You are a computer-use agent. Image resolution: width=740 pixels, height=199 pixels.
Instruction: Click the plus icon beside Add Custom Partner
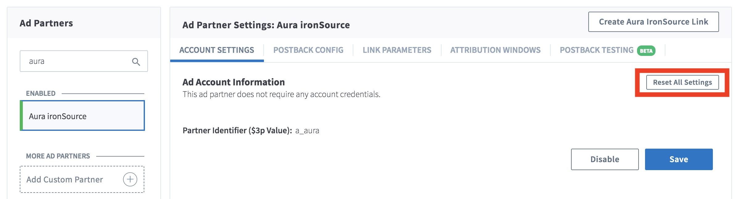(x=130, y=179)
